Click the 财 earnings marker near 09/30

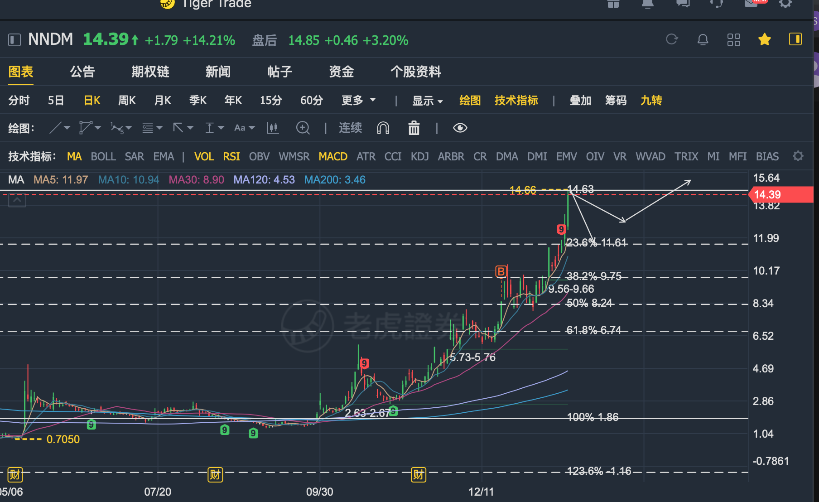click(x=419, y=475)
